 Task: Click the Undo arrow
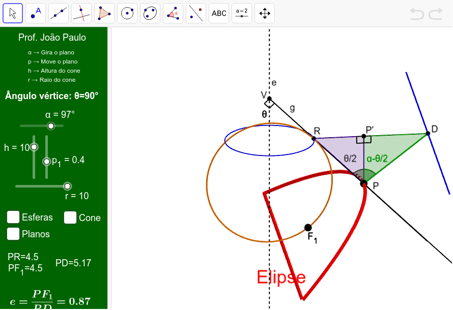point(417,14)
